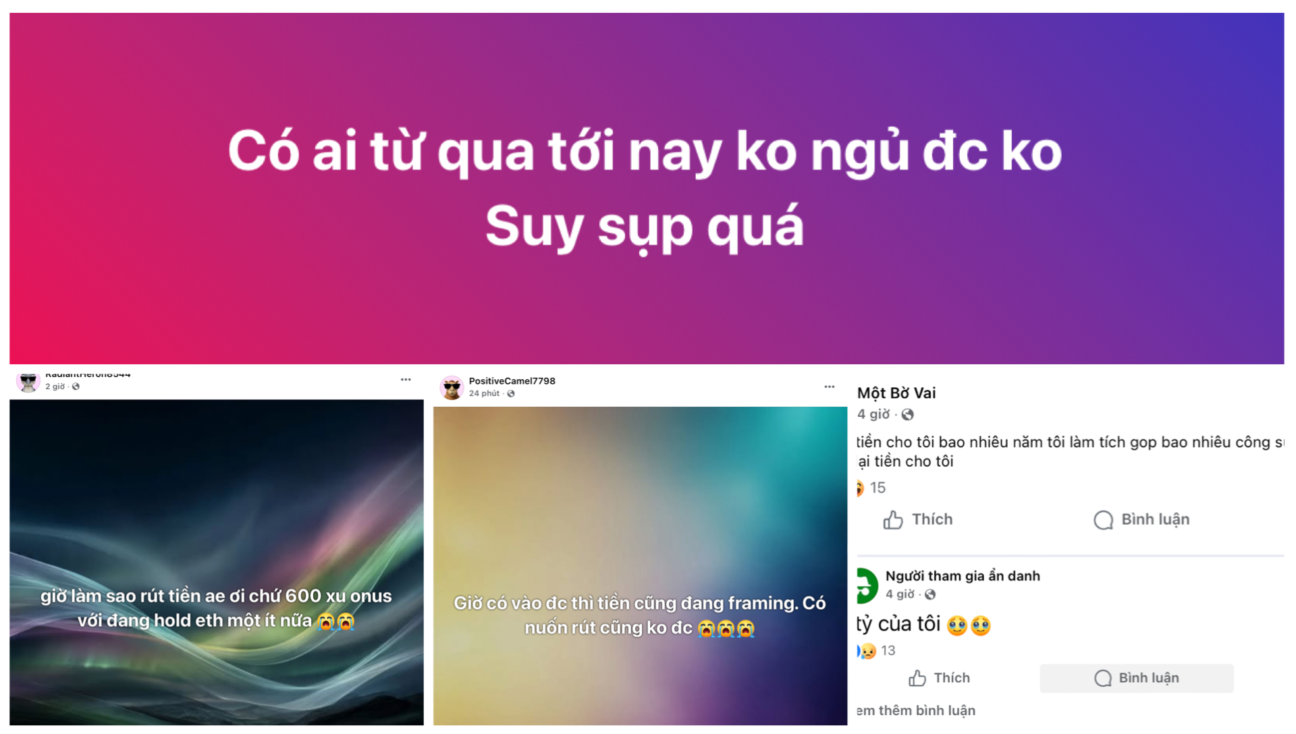Open the RadiantHeron post options menu
Viewport: 1296px width, 734px height.
(406, 380)
